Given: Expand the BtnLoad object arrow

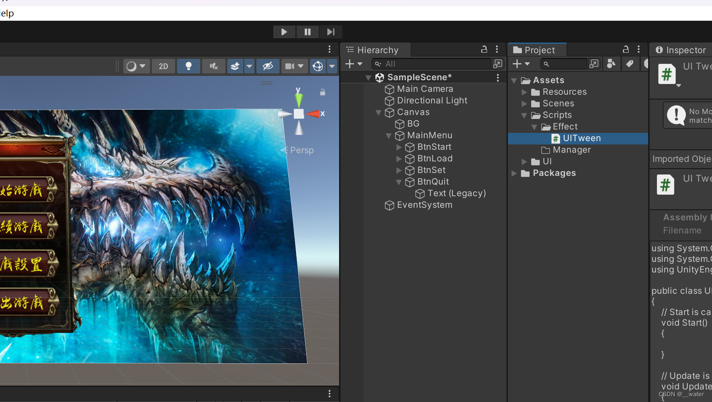Looking at the screenshot, I should 399,159.
